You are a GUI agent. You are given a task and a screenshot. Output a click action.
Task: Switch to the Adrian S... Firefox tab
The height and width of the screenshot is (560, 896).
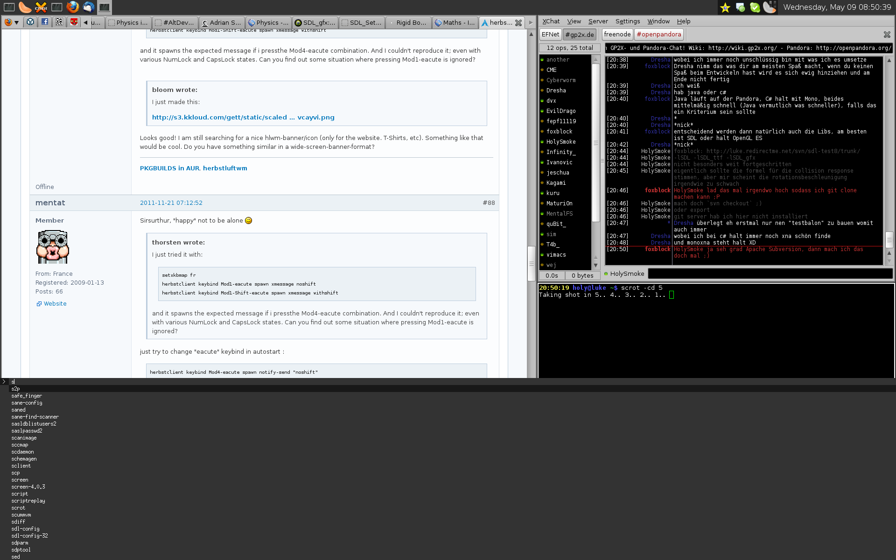coord(222,22)
